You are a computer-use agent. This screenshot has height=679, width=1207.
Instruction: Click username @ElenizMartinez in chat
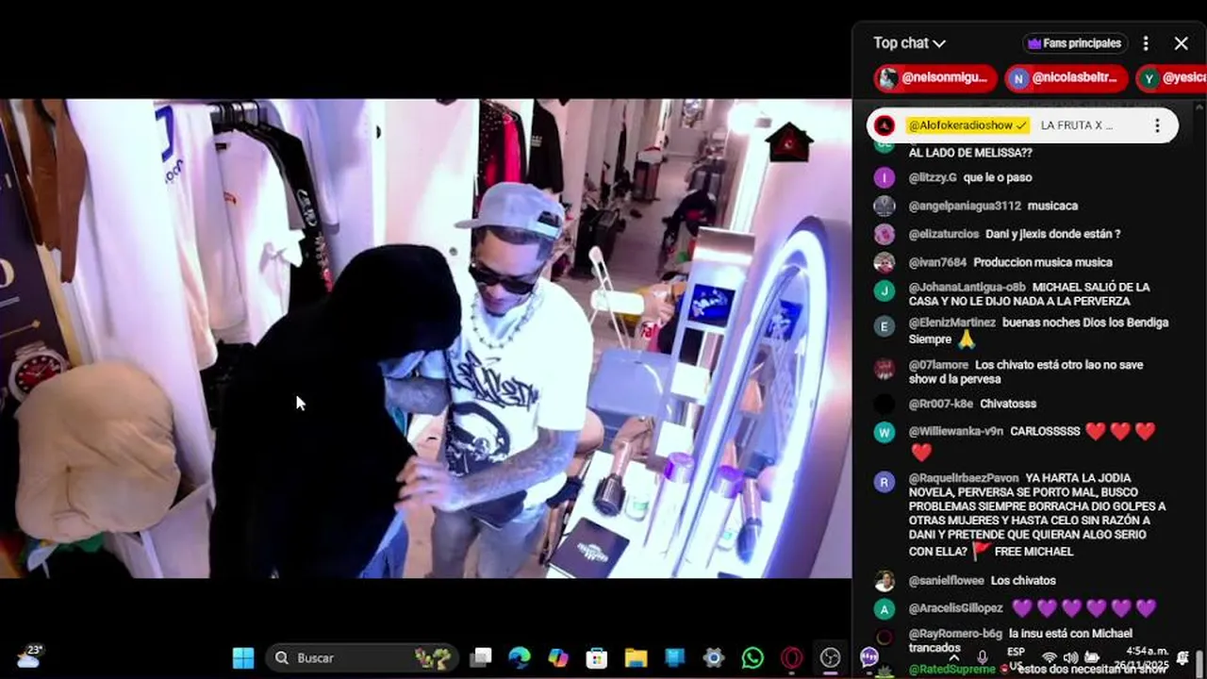tap(952, 323)
